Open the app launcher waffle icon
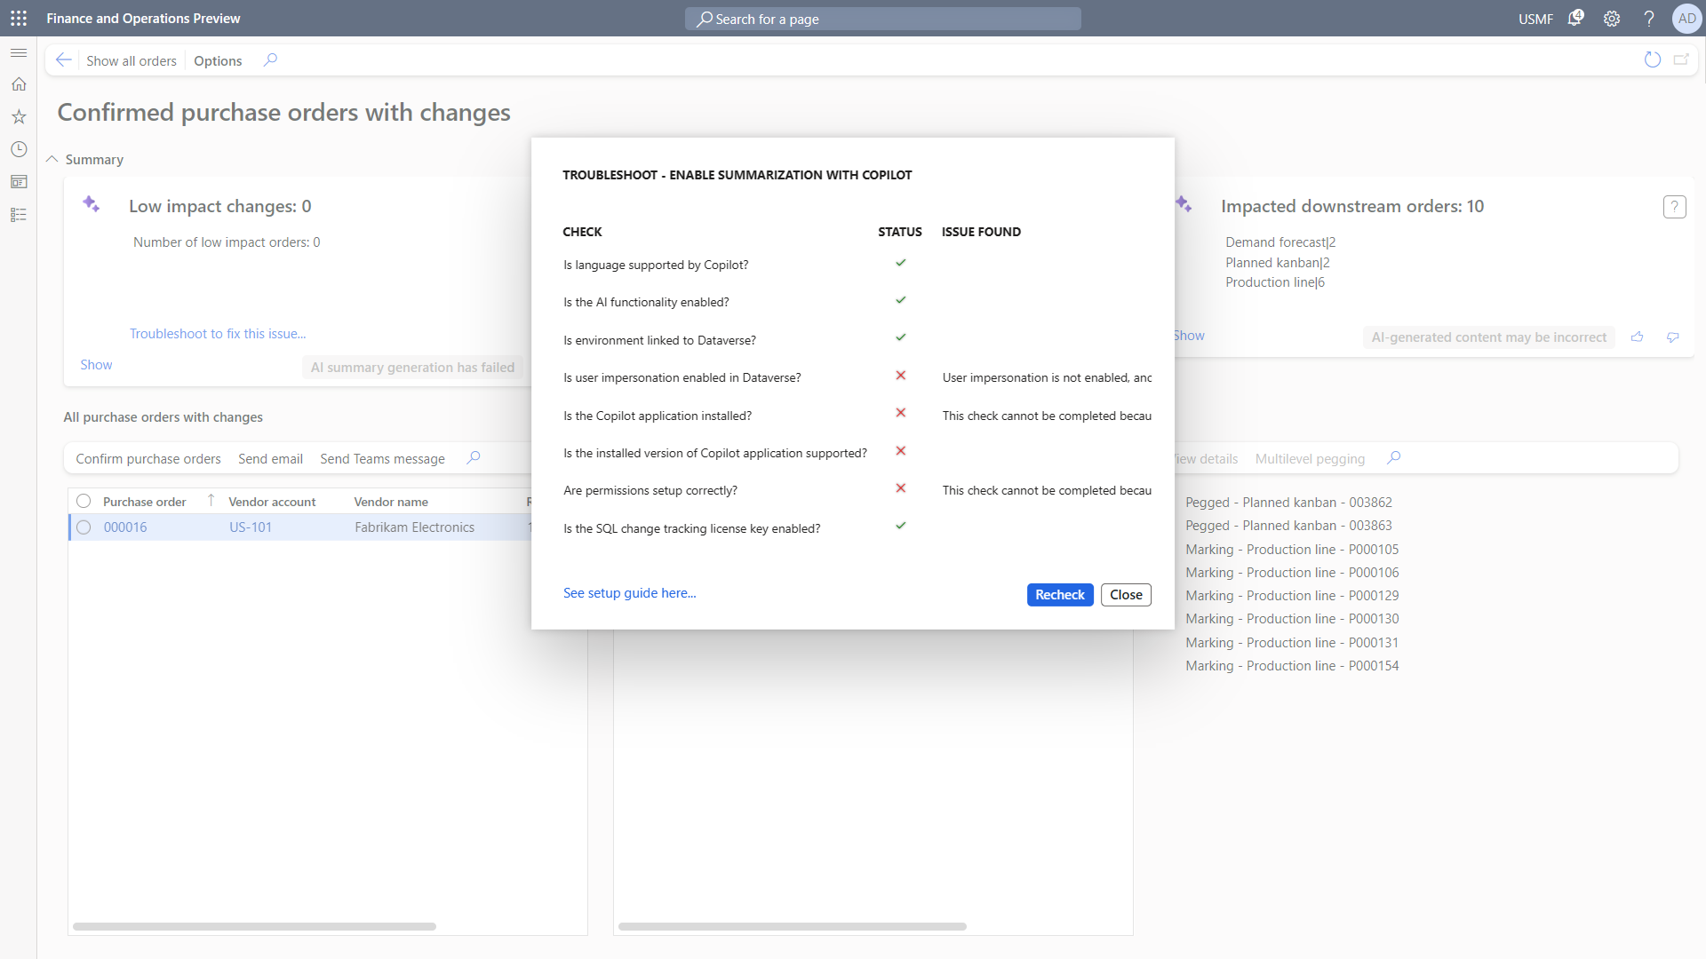Image resolution: width=1706 pixels, height=959 pixels. [19, 18]
